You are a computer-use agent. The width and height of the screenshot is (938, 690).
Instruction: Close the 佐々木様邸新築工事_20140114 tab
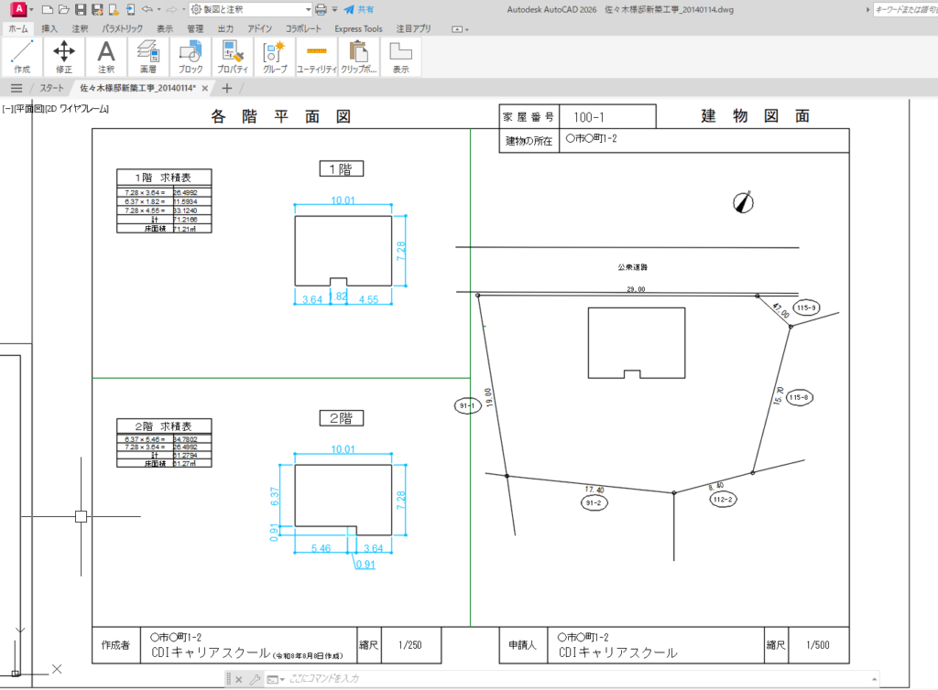point(205,89)
